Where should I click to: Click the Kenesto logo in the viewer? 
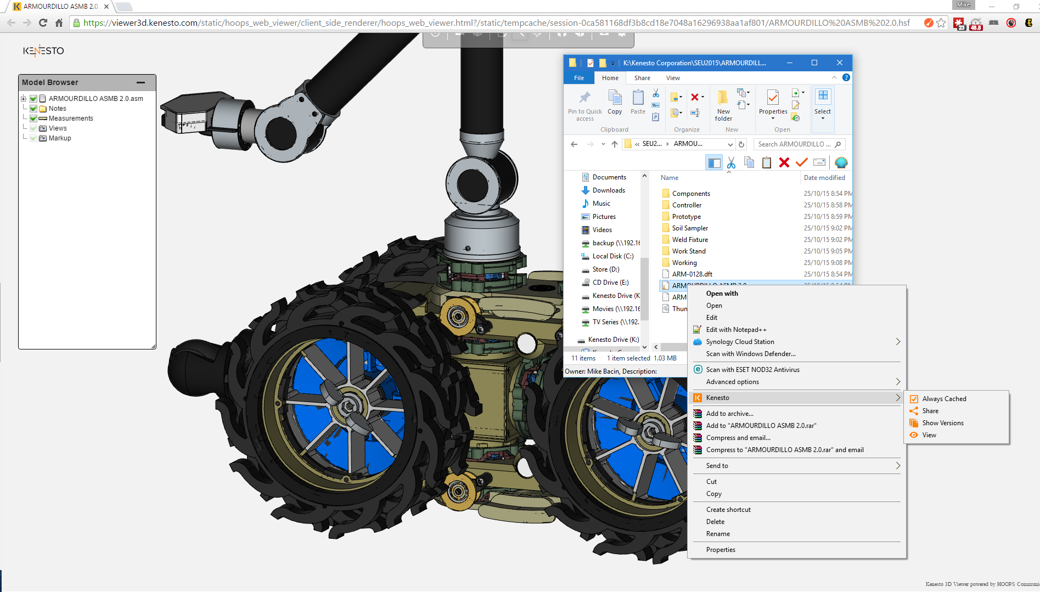pyautogui.click(x=43, y=51)
